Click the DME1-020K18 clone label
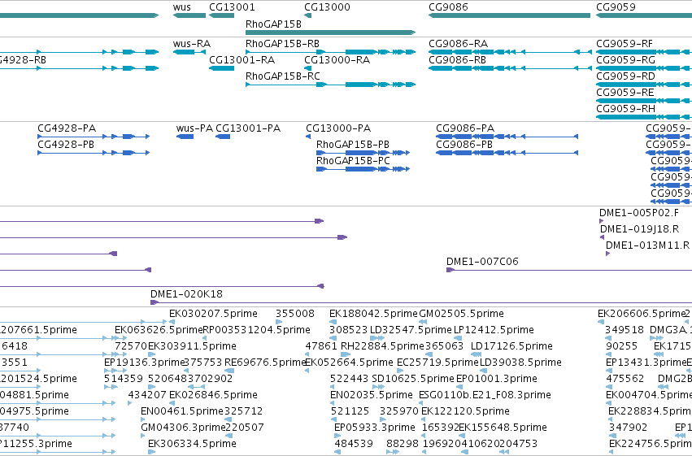The height and width of the screenshot is (456, 692). [186, 294]
